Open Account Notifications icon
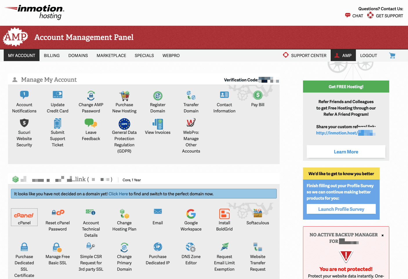Viewport: 408px width, 279px height. 24,95
